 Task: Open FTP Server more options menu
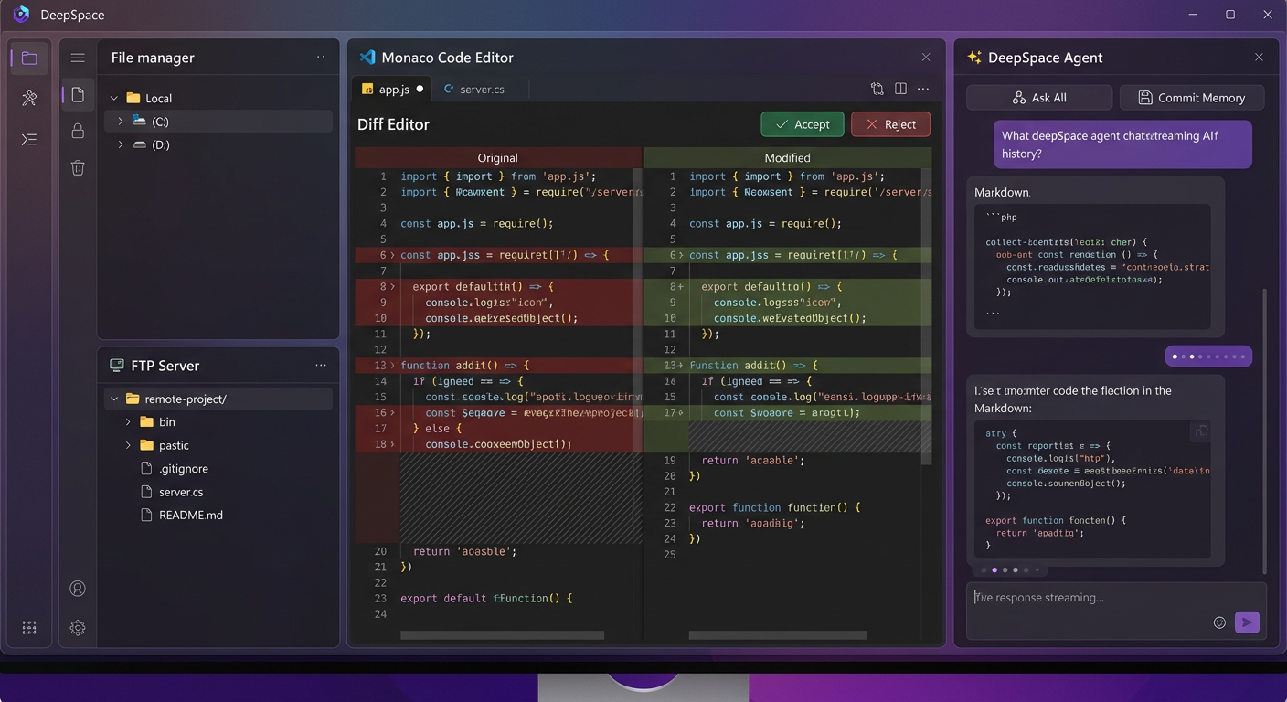tap(321, 365)
